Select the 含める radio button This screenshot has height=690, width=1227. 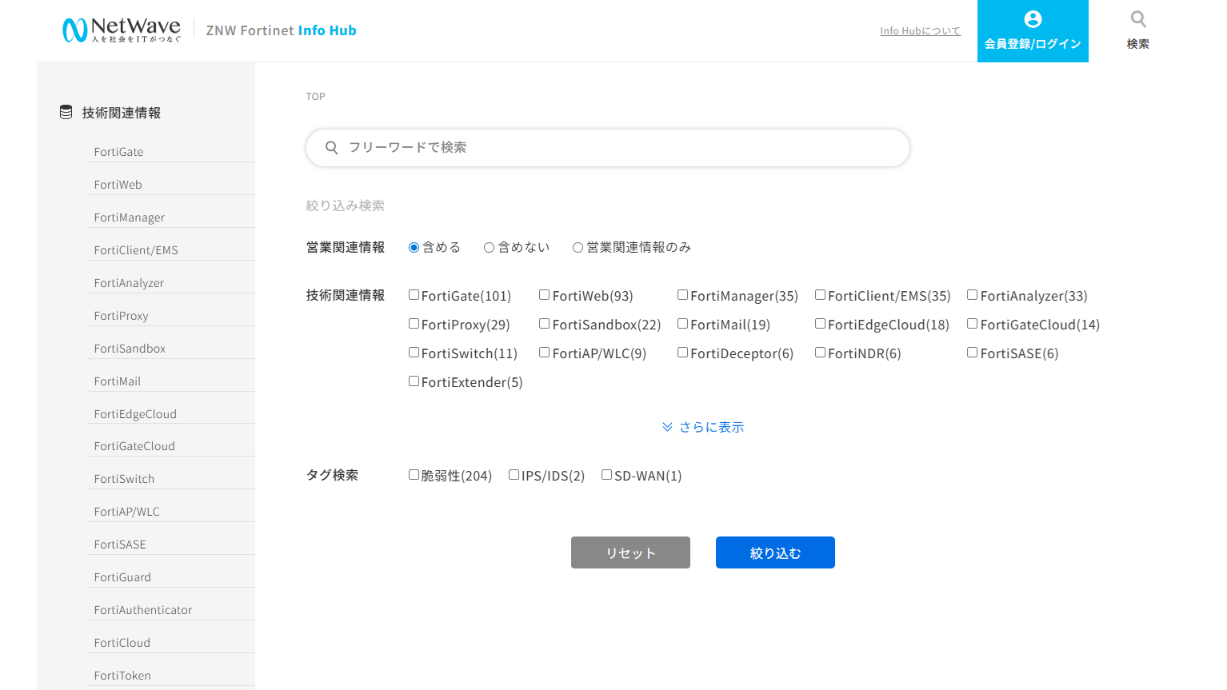tap(414, 248)
